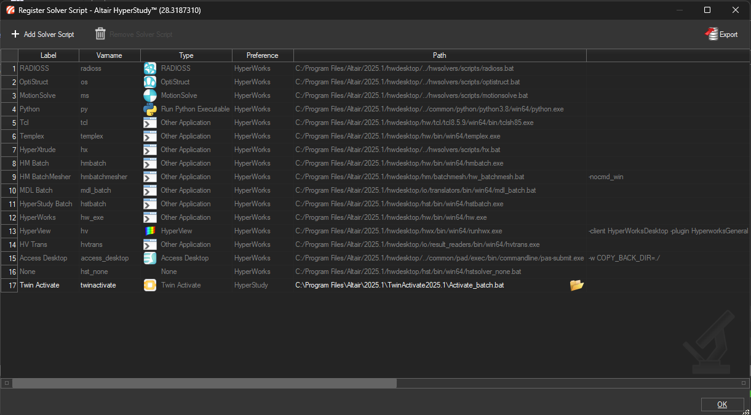
Task: Click the OptiStruct type icon in row 2
Action: (x=150, y=82)
